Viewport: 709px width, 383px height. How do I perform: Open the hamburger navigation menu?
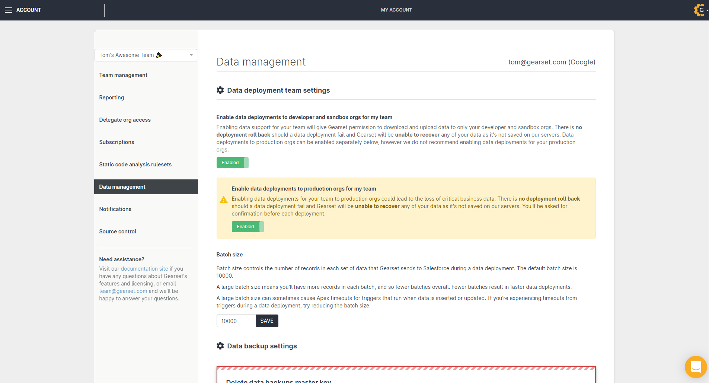coord(8,10)
